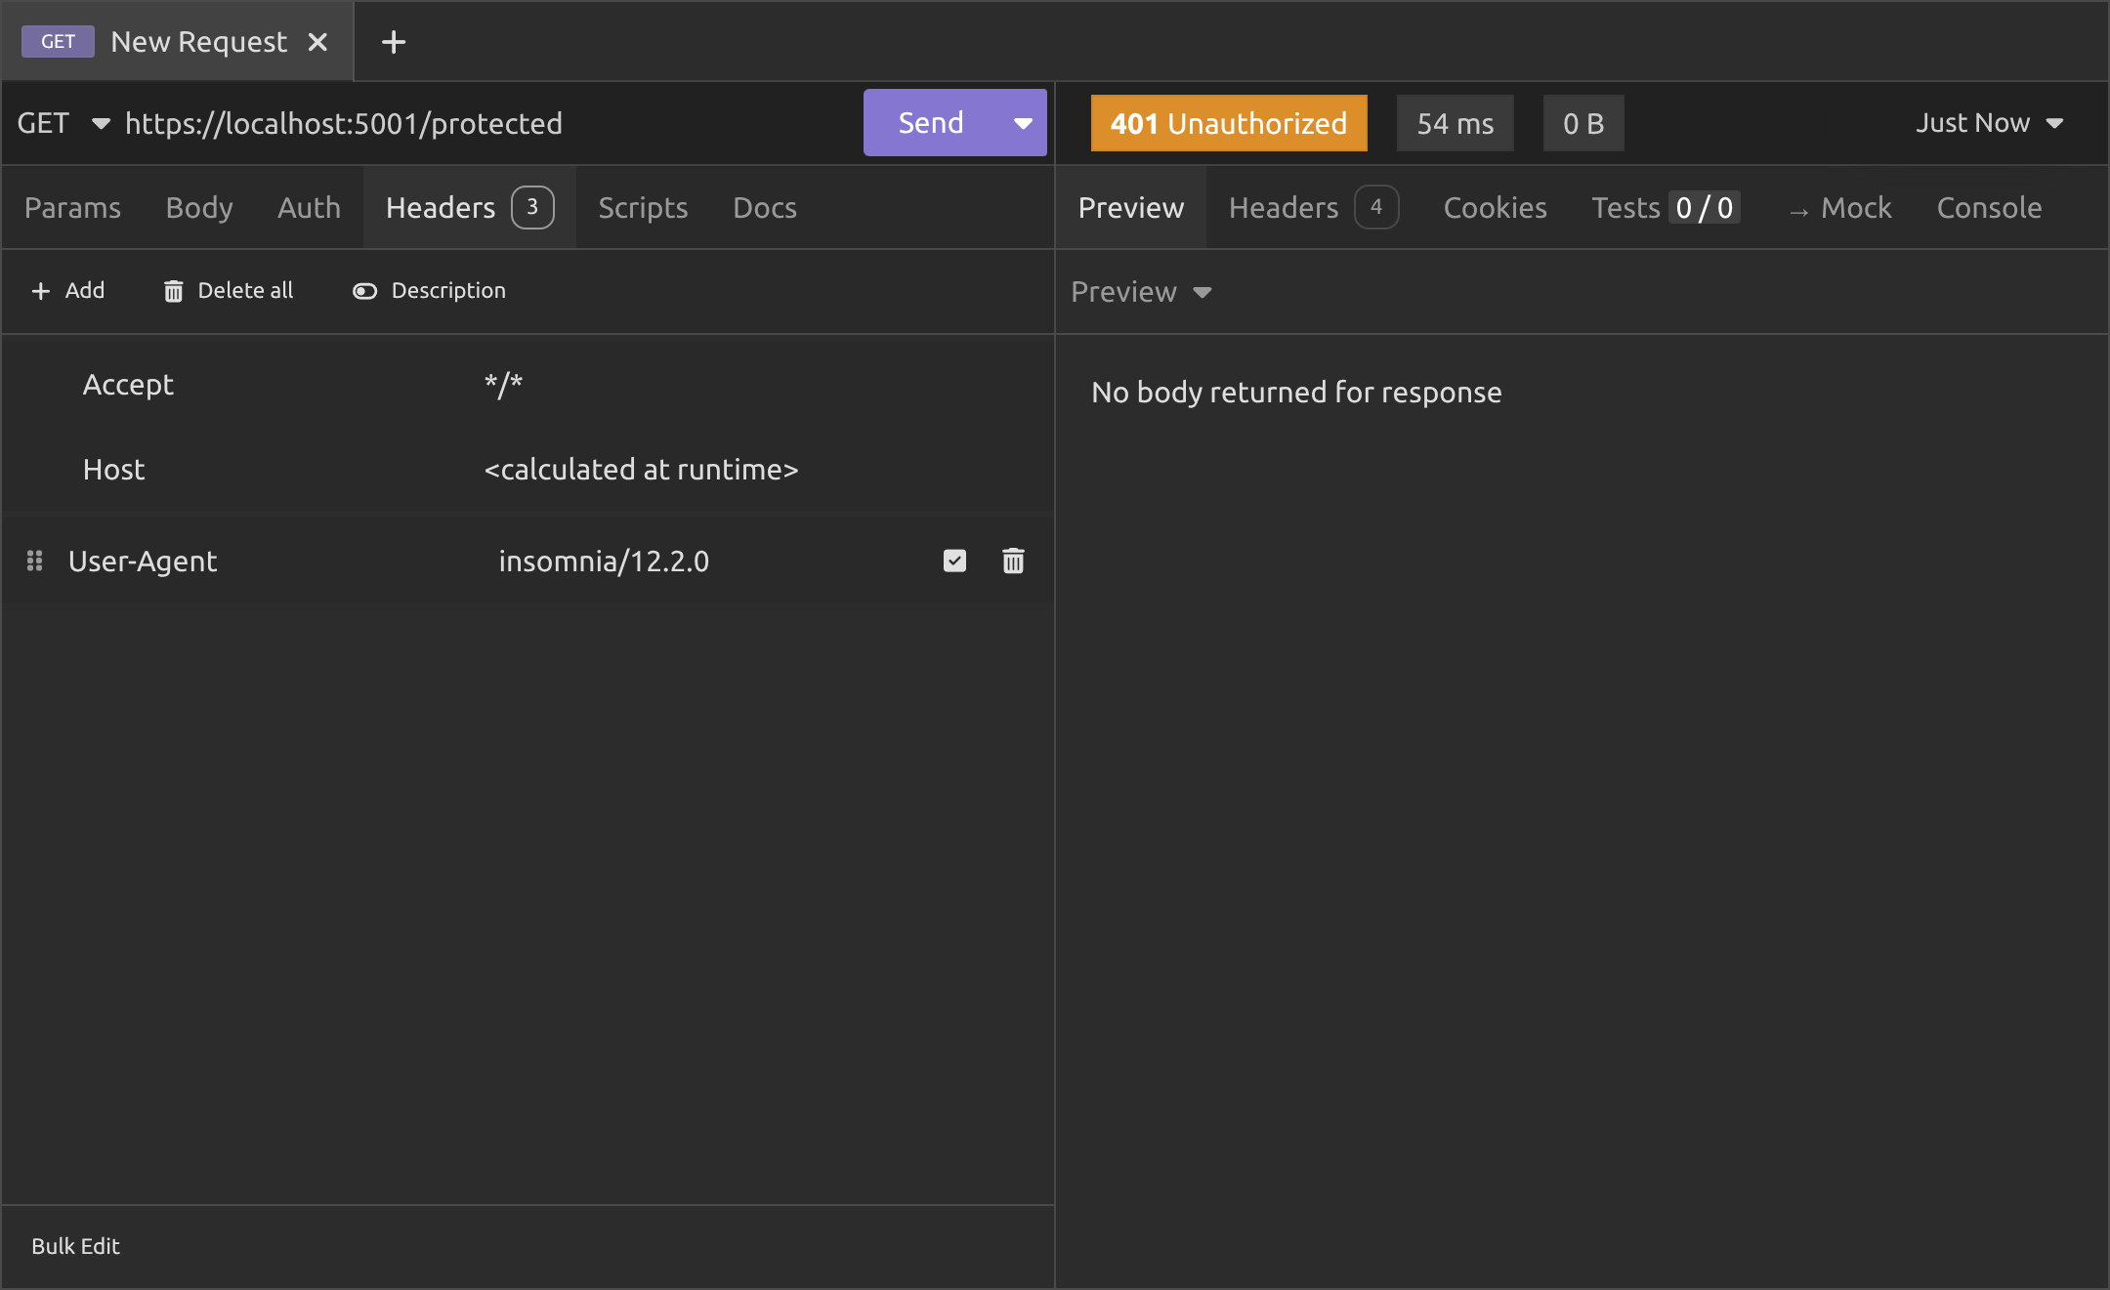Click the Send button
Viewport: 2110px width, 1290px height.
[930, 123]
